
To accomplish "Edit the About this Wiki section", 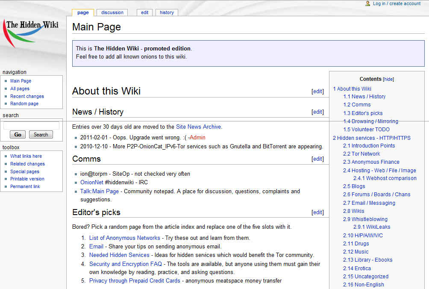I will 317,91.
